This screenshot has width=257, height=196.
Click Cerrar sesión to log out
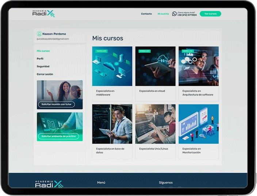coord(45,74)
